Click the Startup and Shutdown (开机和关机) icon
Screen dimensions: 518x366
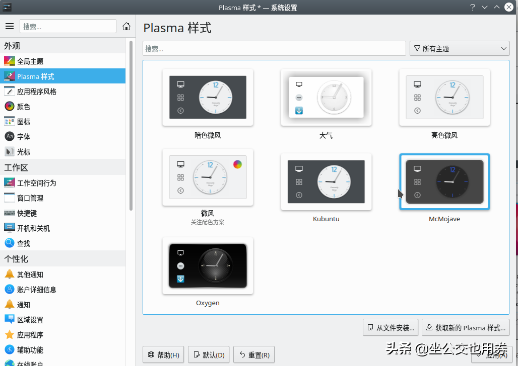pyautogui.click(x=10, y=228)
